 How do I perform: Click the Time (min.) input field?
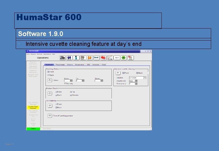(132, 84)
